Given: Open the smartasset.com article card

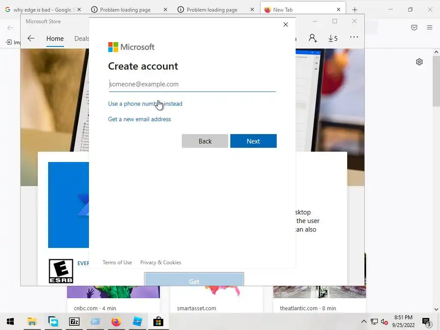Looking at the screenshot, I should pos(217,299).
